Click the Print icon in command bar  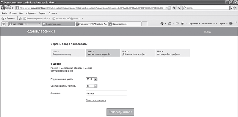click(182, 24)
